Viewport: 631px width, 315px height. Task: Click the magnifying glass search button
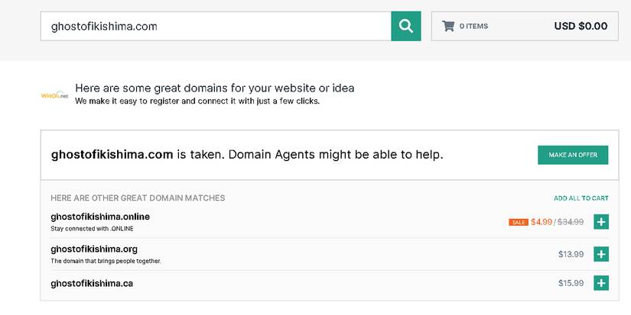[x=406, y=27]
